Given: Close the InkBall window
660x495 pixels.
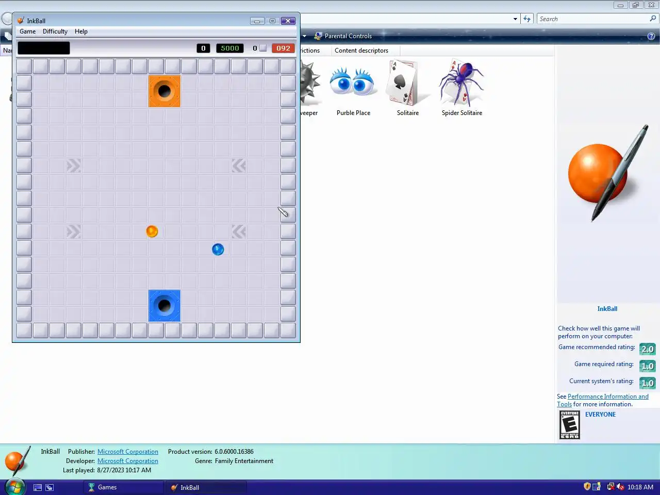Looking at the screenshot, I should (x=288, y=21).
